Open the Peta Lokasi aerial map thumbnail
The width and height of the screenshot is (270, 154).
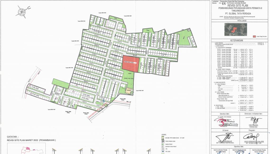click(236, 29)
